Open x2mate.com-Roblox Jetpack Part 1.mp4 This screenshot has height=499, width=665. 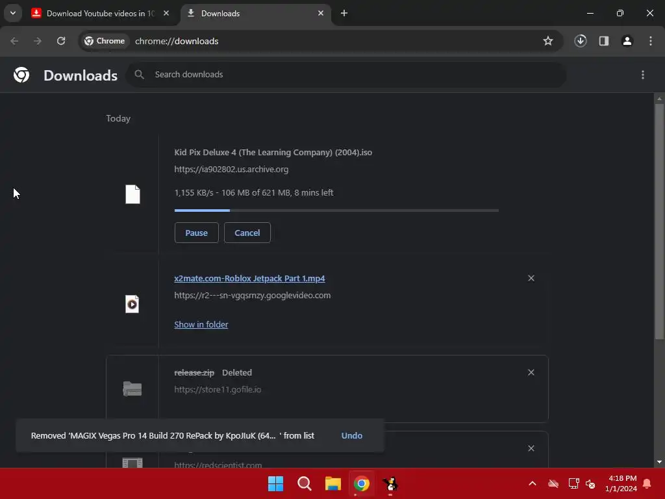pos(249,278)
